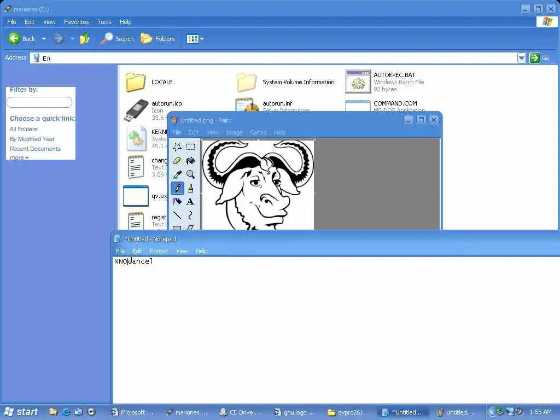
Task: Pick the Curve tool in Paint
Action: click(x=191, y=215)
